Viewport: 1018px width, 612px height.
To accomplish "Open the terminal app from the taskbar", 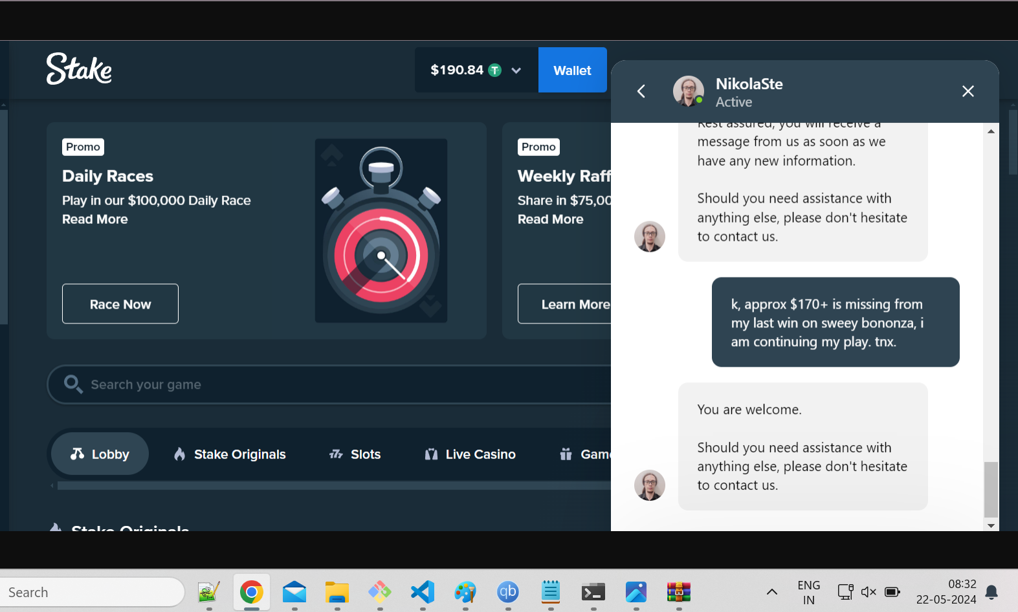I will point(593,591).
